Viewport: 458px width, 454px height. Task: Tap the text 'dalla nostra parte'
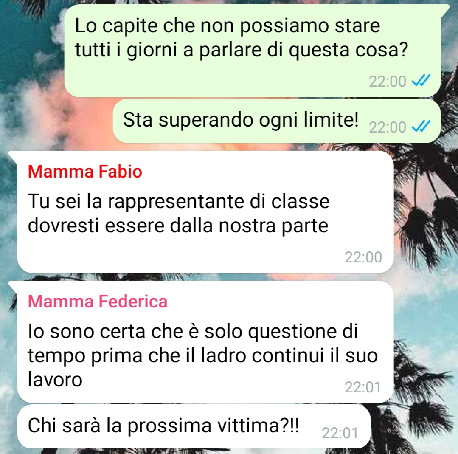[x=249, y=226]
